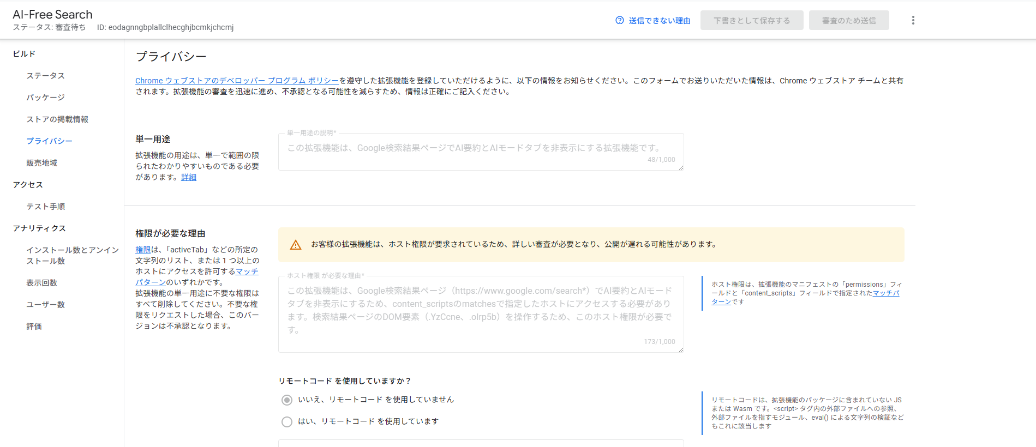Viewport: 1036px width, 447px height.
Task: Open the three-dot more options menu
Action: [913, 20]
